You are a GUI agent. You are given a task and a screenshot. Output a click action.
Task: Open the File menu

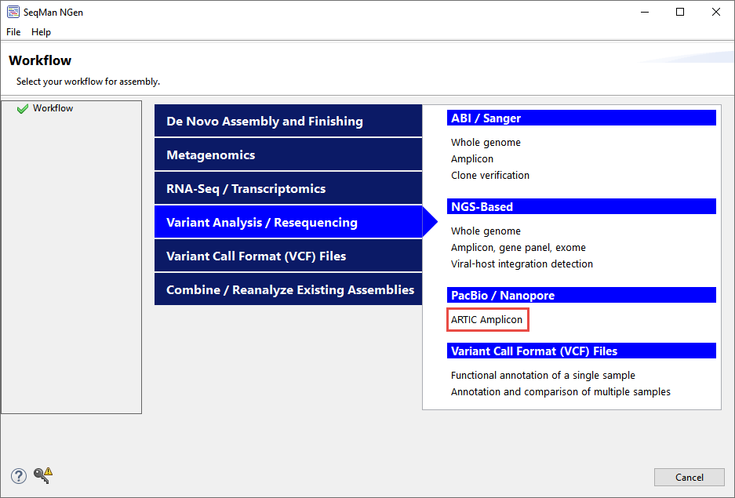[x=13, y=32]
